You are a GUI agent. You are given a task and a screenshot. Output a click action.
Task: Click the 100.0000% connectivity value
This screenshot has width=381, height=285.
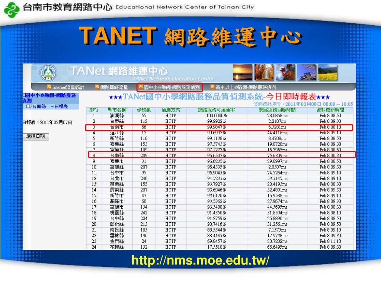tap(217, 116)
